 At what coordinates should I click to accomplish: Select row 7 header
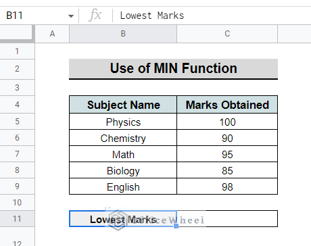coord(17,154)
